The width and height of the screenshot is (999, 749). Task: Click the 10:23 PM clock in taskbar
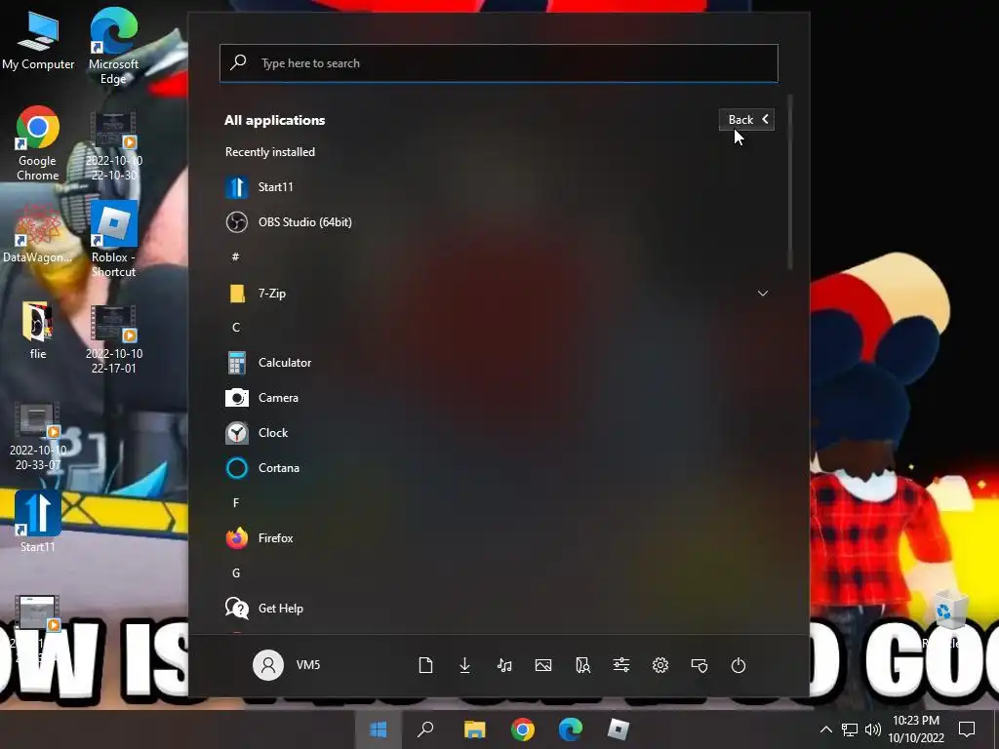[916, 729]
